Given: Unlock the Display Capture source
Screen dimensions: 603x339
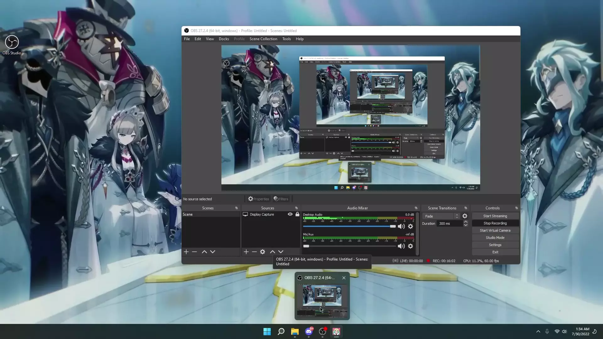Looking at the screenshot, I should coord(297,214).
